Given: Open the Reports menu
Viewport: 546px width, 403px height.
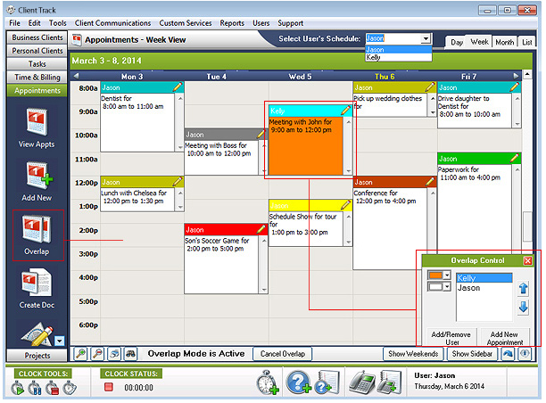Looking at the screenshot, I should click(232, 23).
